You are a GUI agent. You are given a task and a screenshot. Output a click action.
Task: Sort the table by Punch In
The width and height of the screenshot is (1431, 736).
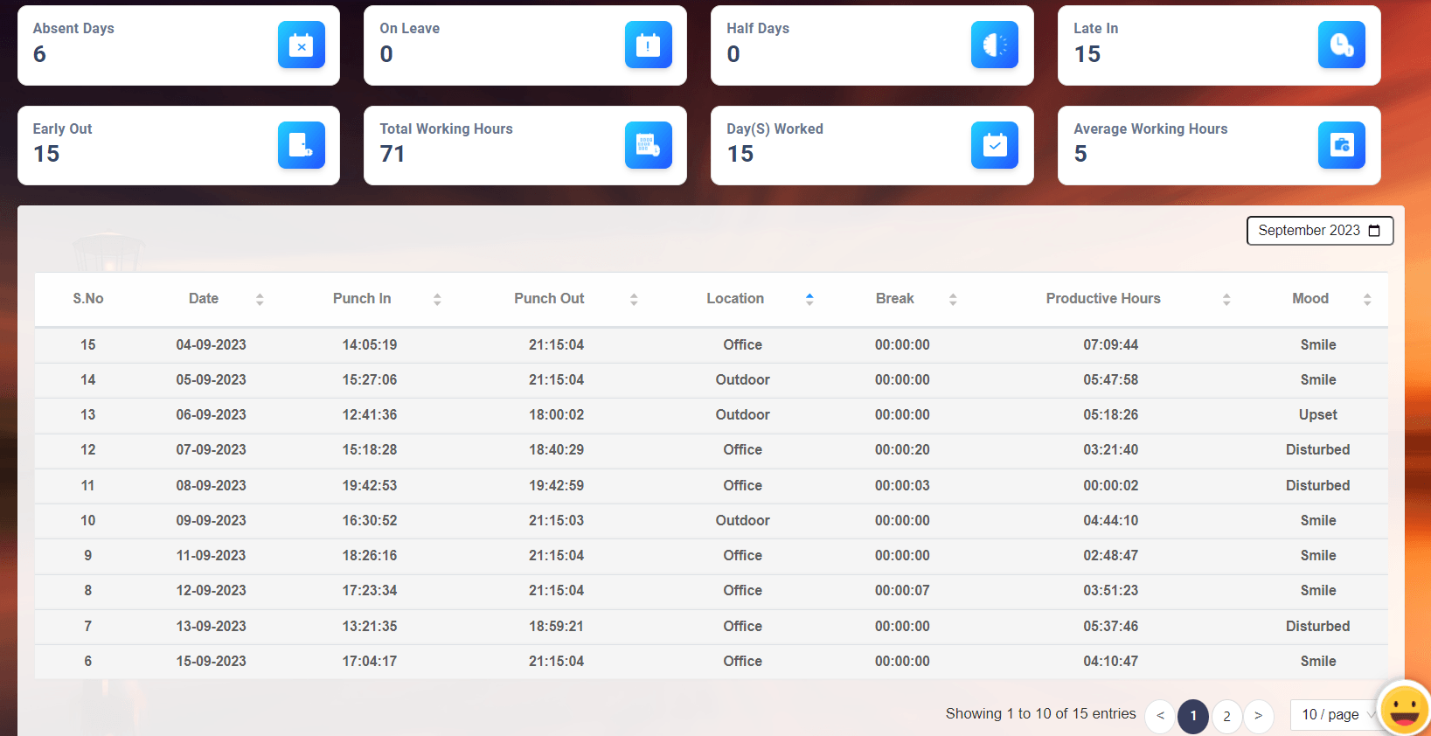click(x=437, y=299)
